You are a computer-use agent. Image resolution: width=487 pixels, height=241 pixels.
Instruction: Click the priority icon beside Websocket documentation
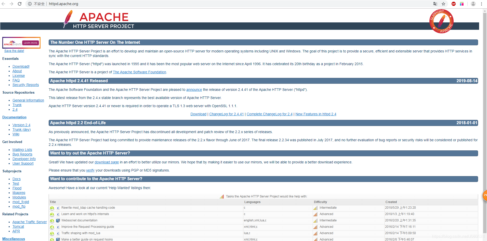tap(52, 221)
